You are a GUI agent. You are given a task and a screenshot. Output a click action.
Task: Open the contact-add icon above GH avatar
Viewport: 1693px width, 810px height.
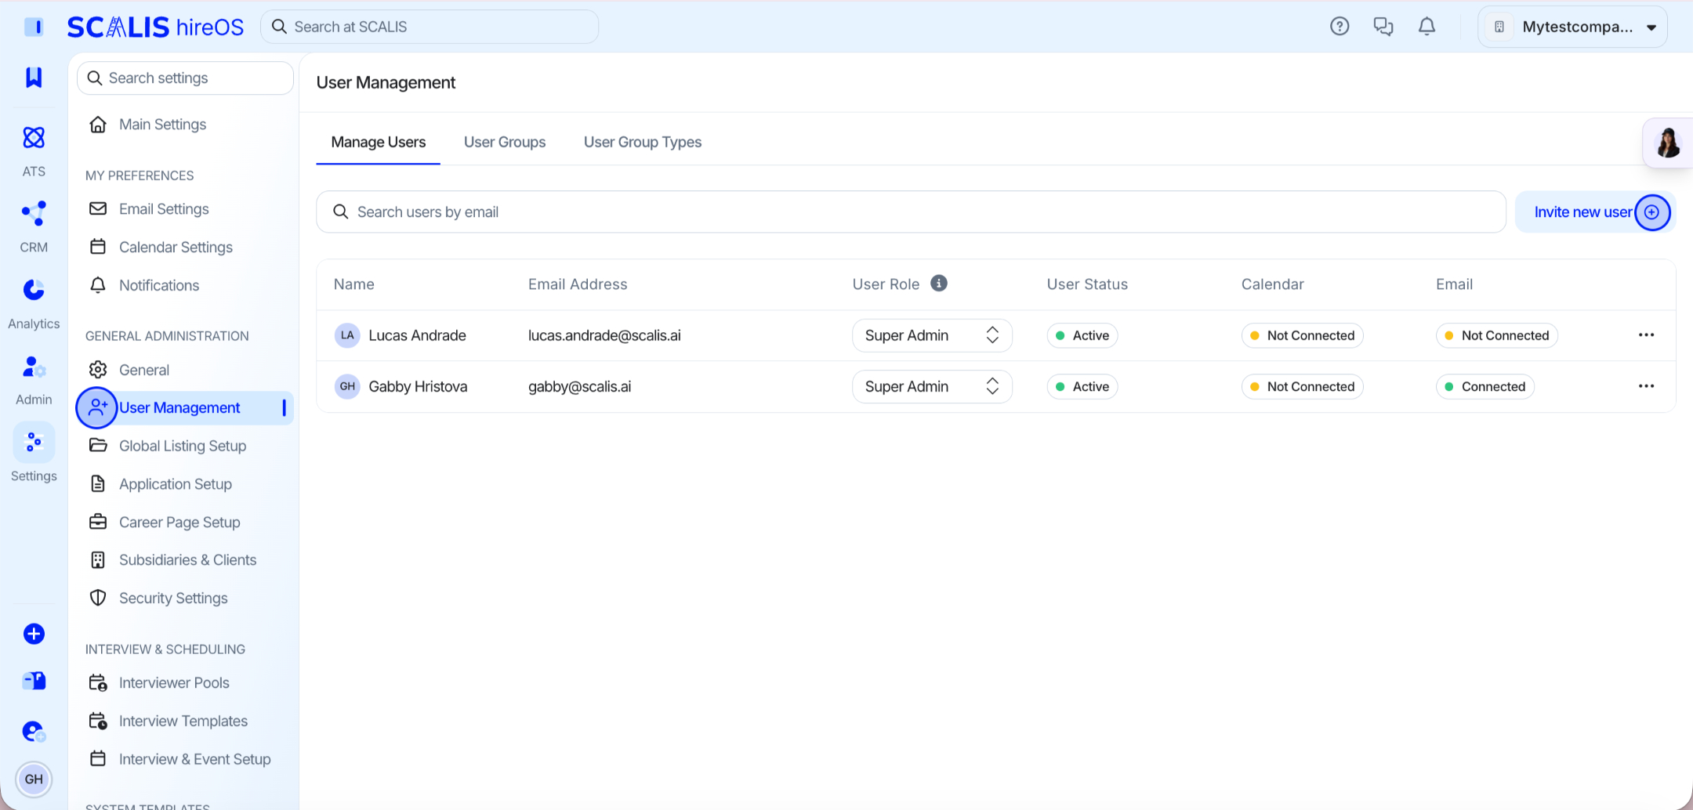pyautogui.click(x=34, y=732)
